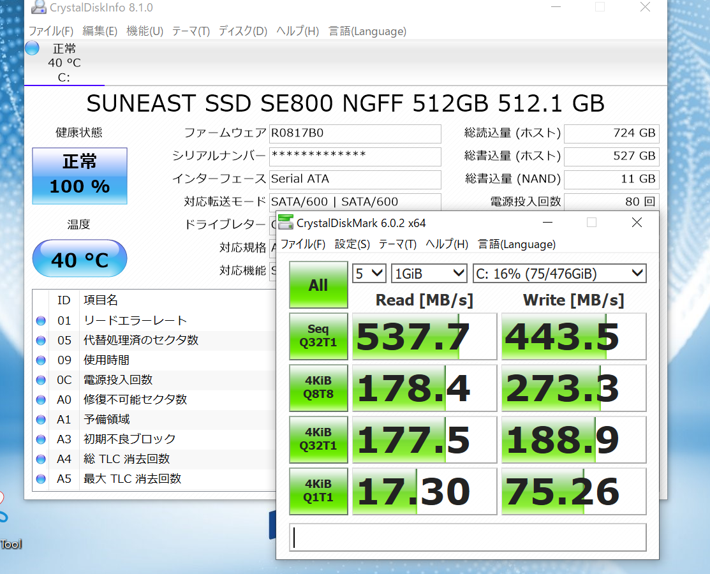
Task: Start the 4KiB Q1T1 benchmark
Action: (x=318, y=490)
